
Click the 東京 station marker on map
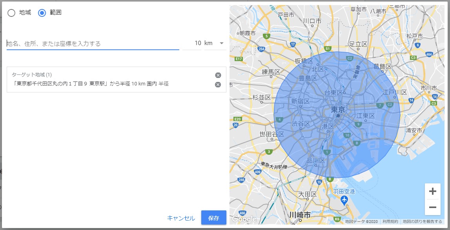(338, 116)
